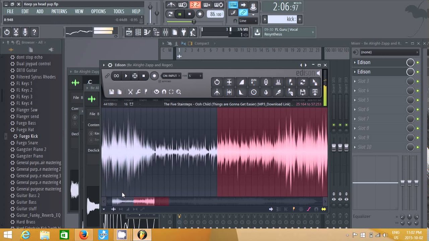Enable the second Edison mixer slot power switch
The width and height of the screenshot is (429, 241).
(x=418, y=72)
